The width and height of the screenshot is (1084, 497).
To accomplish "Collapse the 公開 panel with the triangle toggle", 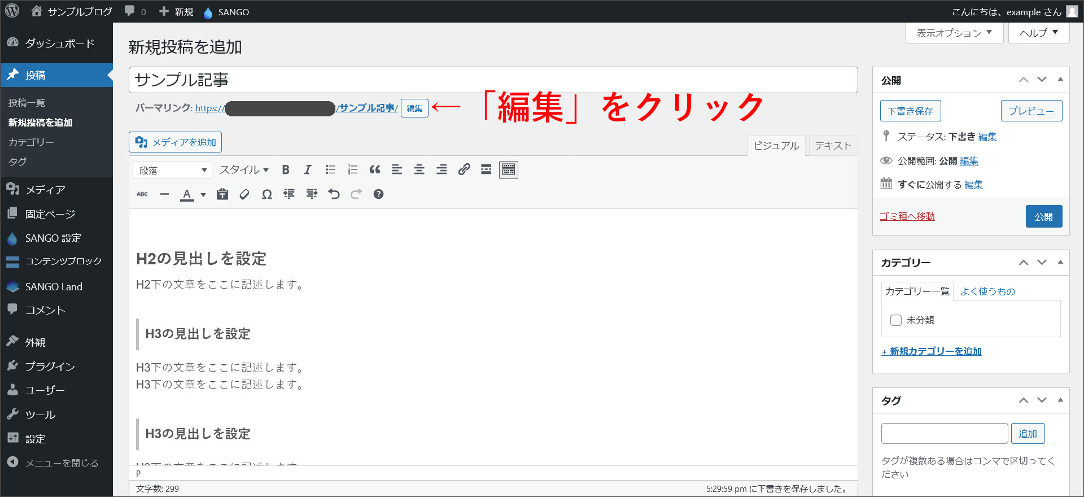I will tap(1060, 80).
